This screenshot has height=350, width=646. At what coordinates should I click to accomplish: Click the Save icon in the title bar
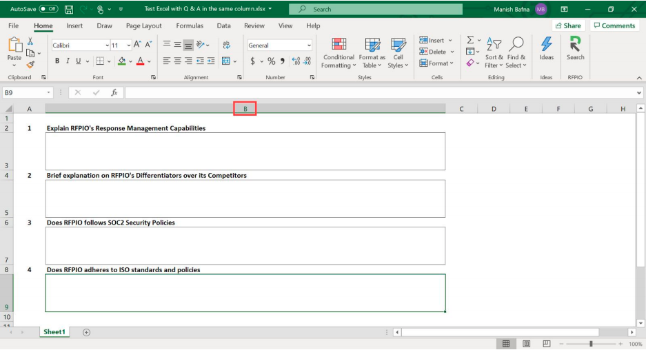[69, 9]
